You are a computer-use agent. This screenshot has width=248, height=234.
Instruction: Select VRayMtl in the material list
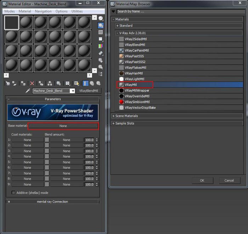point(181,85)
